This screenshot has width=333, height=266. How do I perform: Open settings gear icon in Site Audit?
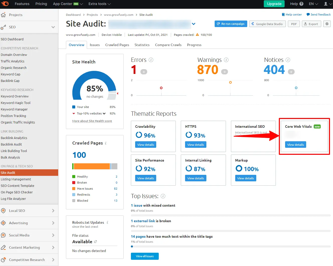click(327, 24)
